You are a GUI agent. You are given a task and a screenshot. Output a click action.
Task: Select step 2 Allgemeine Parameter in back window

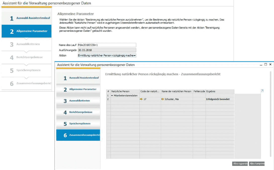pos(27,31)
